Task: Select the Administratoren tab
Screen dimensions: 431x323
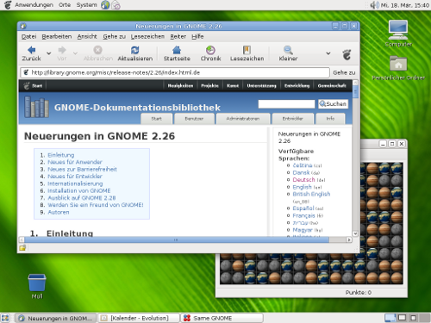Action: 243,119
